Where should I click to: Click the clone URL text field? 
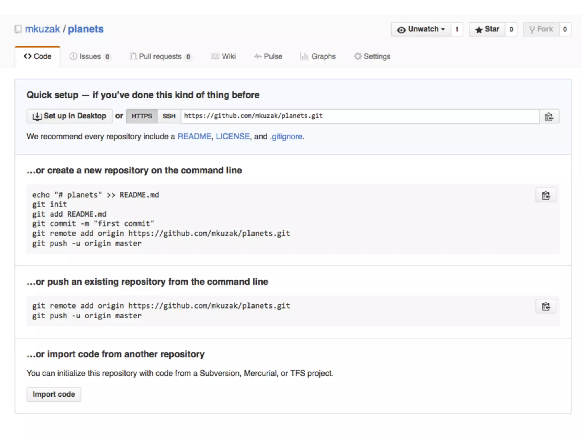(360, 116)
